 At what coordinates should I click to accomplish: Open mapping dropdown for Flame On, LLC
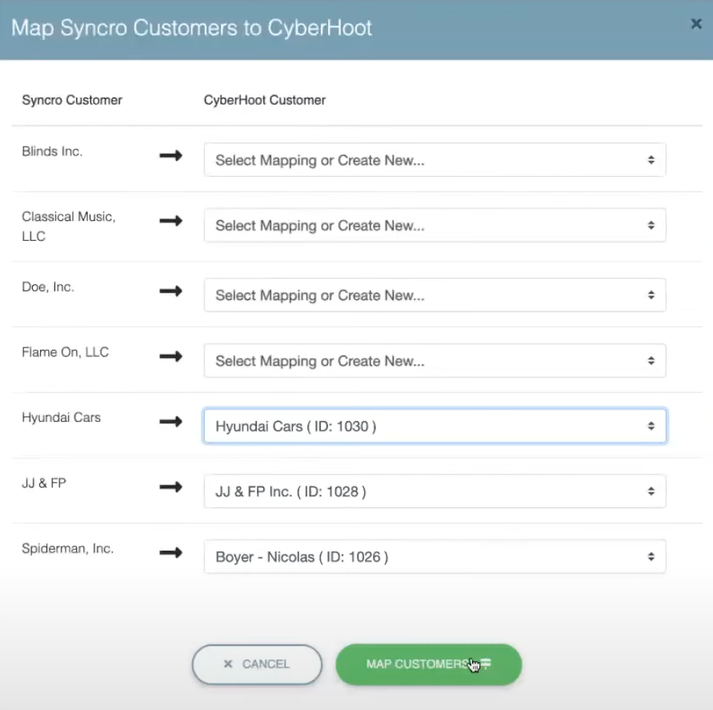[x=435, y=361]
